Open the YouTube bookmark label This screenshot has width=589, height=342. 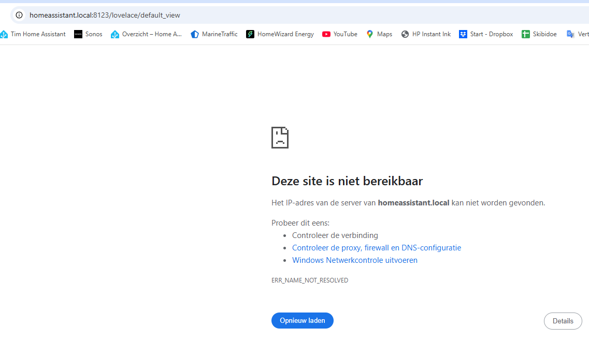345,34
